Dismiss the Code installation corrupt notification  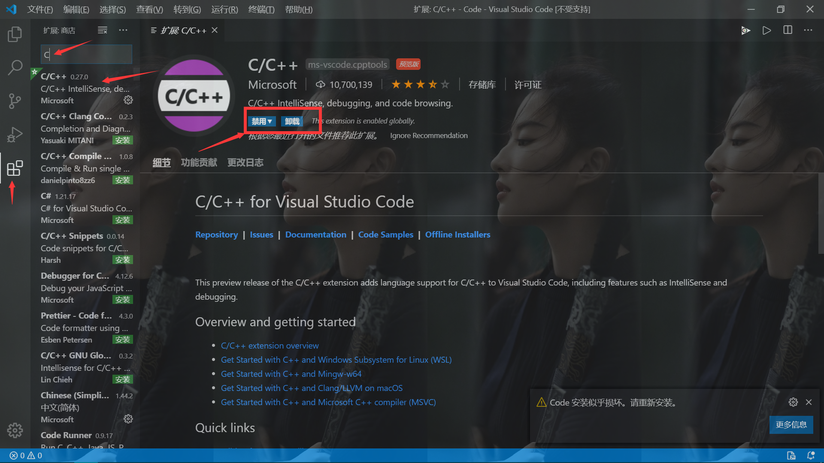(809, 402)
